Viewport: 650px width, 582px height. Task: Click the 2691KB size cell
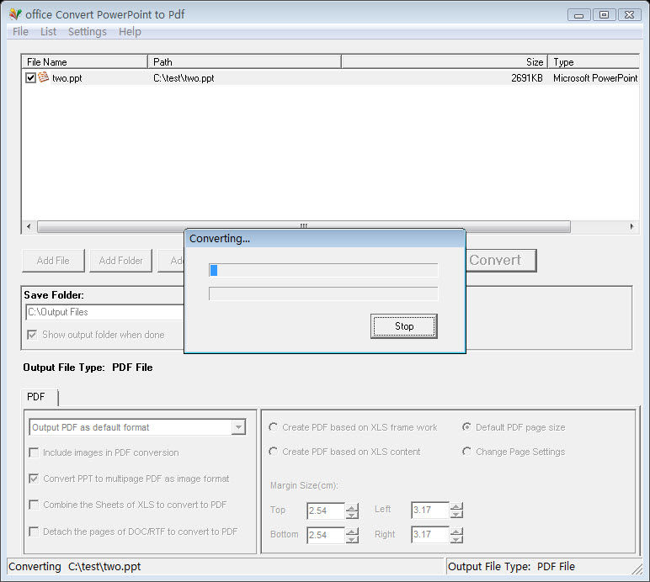[x=527, y=78]
